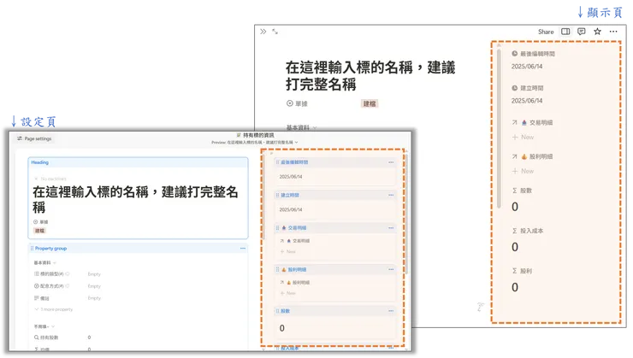
Task: Click the 股數 sigma rollup icon in display page
Action: (x=514, y=191)
